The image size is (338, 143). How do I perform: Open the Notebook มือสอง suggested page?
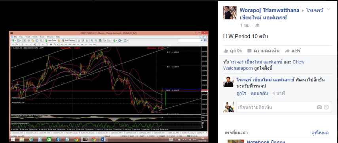pos(266,142)
